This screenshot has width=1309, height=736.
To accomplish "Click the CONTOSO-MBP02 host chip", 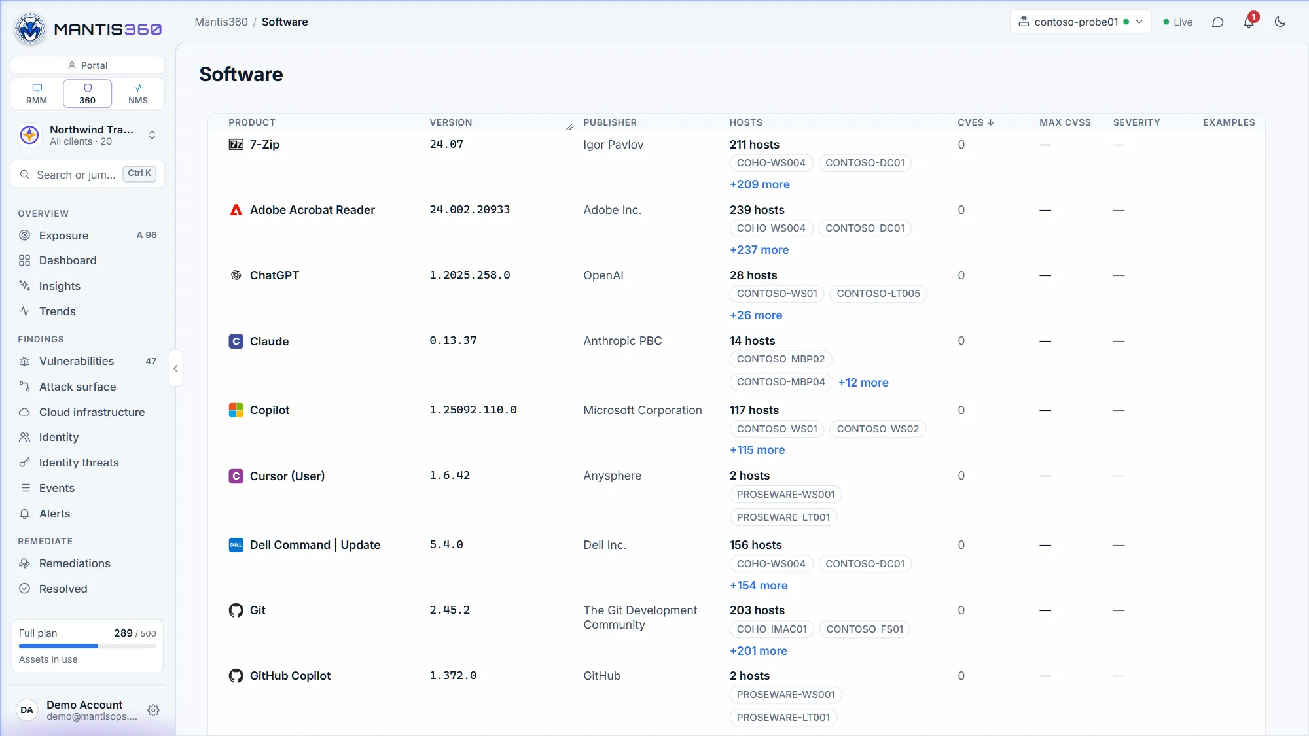I will pos(781,359).
